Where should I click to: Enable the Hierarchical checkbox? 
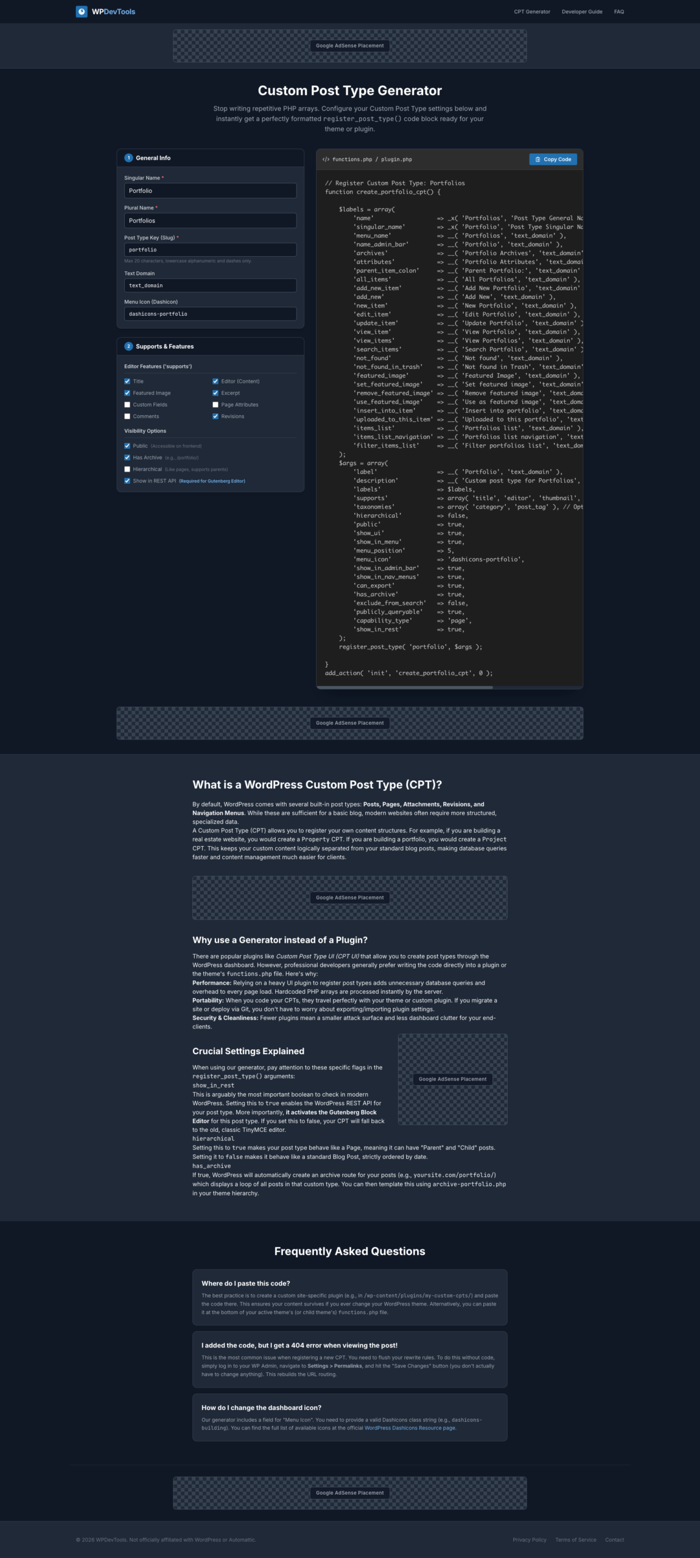point(127,469)
